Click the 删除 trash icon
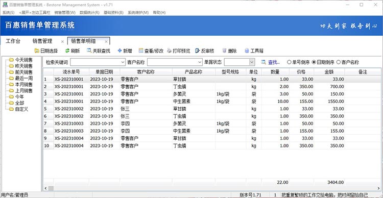This screenshot has height=198, width=383. (x=224, y=51)
